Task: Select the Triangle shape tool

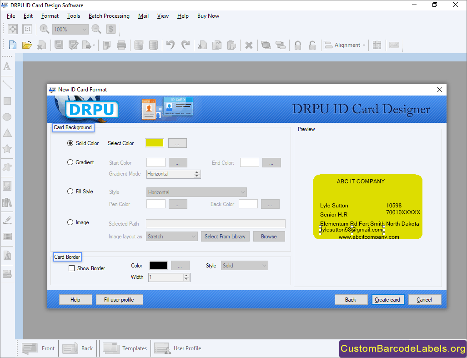Action: [x=7, y=133]
